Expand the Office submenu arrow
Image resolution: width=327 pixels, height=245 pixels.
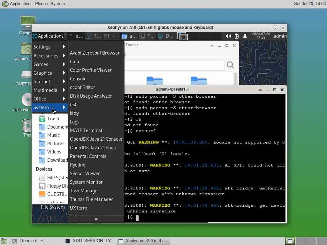click(64, 99)
